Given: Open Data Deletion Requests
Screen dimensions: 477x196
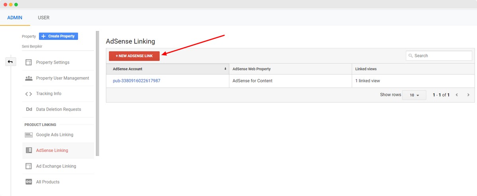Looking at the screenshot, I should click(58, 109).
